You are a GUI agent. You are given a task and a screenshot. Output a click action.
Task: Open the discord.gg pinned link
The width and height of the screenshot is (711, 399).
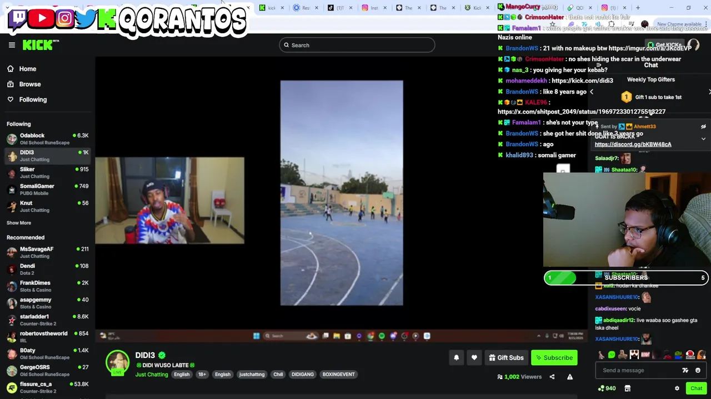(x=633, y=145)
